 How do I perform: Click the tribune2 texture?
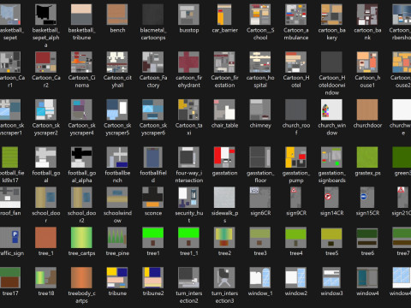(153, 278)
